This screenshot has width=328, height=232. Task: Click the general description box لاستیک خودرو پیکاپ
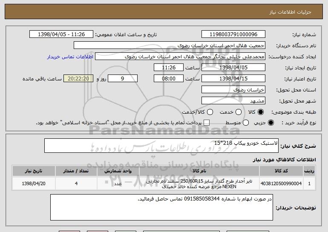(x=161, y=146)
